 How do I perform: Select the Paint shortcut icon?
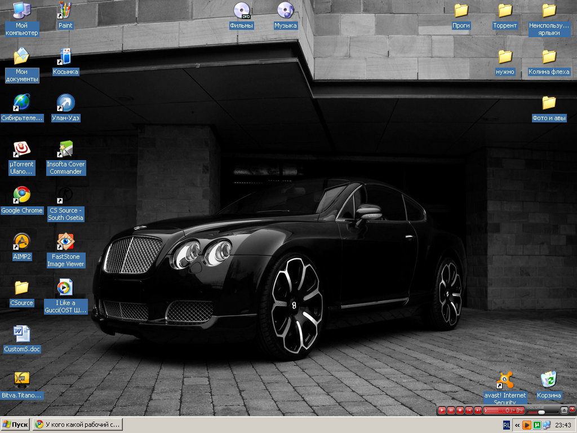coord(65,10)
